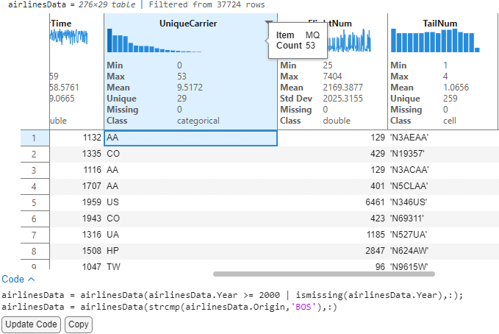The width and height of the screenshot is (499, 334).
Task: Select the HP carrier cell in row 8
Action: [190, 250]
